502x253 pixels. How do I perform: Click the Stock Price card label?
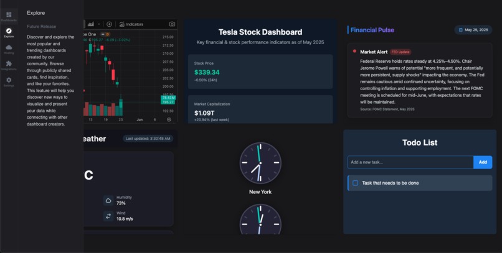click(204, 63)
